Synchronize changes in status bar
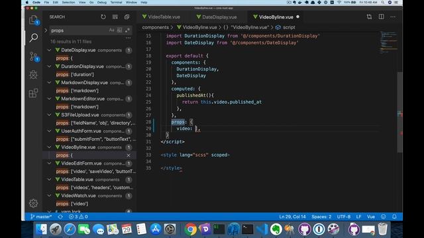Viewport: 424px width, 238px height. pos(60,217)
